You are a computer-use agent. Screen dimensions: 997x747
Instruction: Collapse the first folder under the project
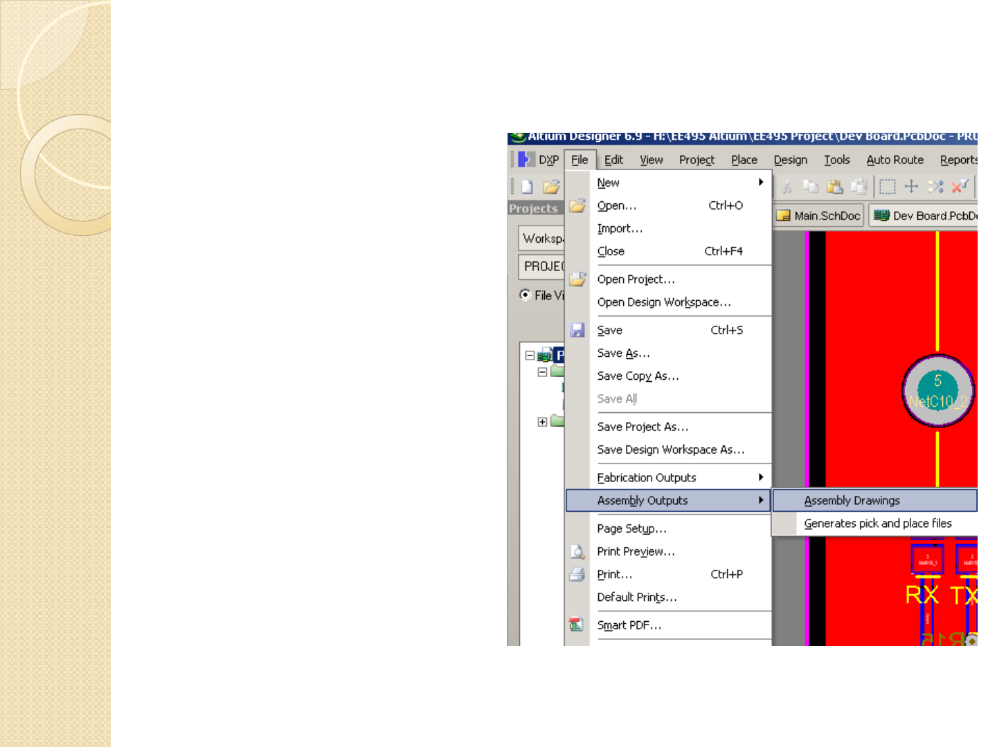click(x=542, y=372)
